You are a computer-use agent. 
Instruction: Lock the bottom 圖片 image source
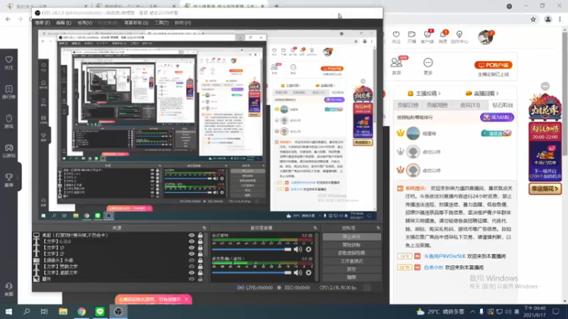click(x=200, y=279)
